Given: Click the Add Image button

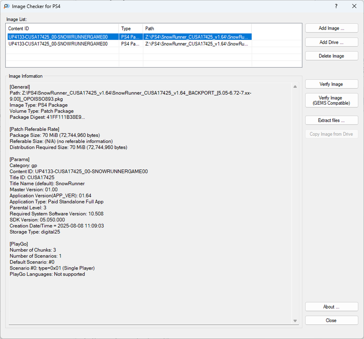Looking at the screenshot, I should (x=331, y=28).
